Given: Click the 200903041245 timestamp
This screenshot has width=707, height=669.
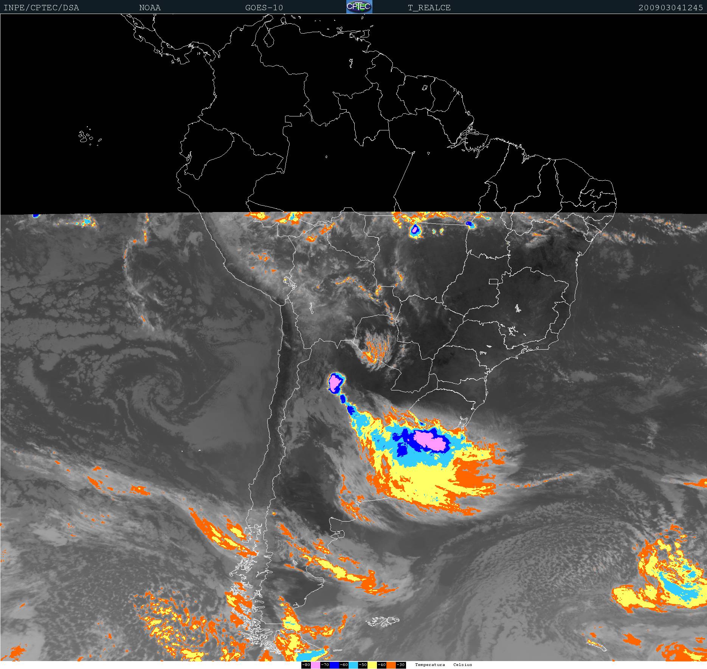Looking at the screenshot, I should pos(671,8).
